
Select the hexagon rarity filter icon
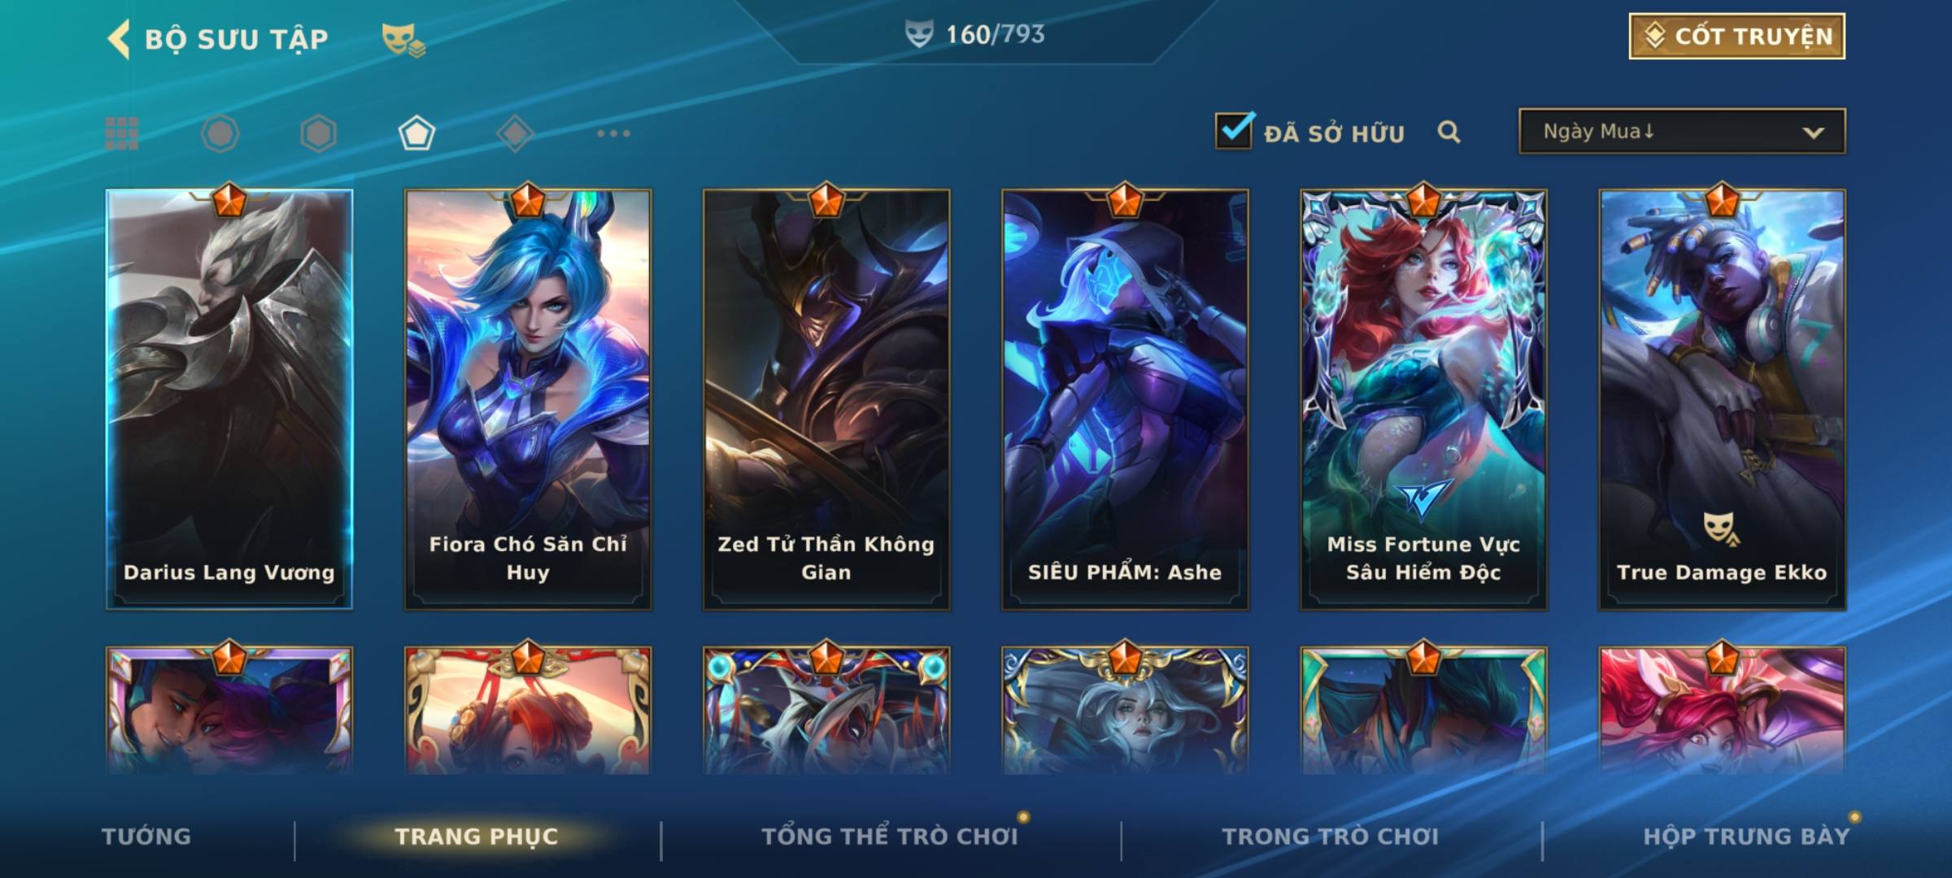318,133
